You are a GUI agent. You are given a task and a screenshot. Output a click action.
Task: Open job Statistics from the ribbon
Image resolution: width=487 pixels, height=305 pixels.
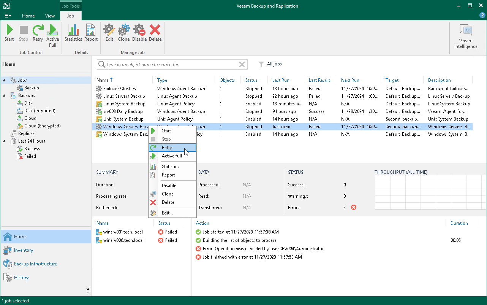73,33
